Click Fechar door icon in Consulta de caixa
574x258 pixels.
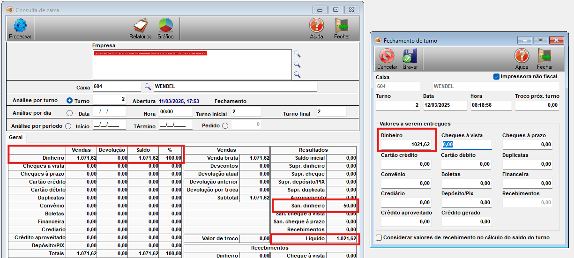point(342,26)
